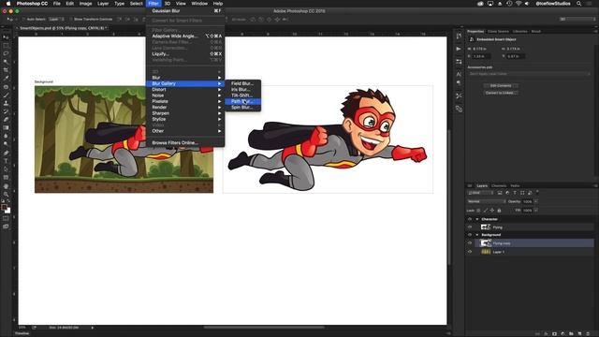Select the History Brush tool
The image size is (599, 337).
(x=6, y=111)
